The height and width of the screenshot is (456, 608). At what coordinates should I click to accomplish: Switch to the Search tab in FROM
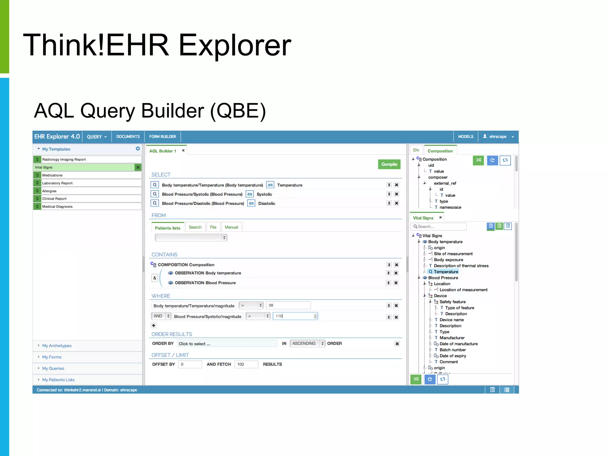(x=195, y=227)
